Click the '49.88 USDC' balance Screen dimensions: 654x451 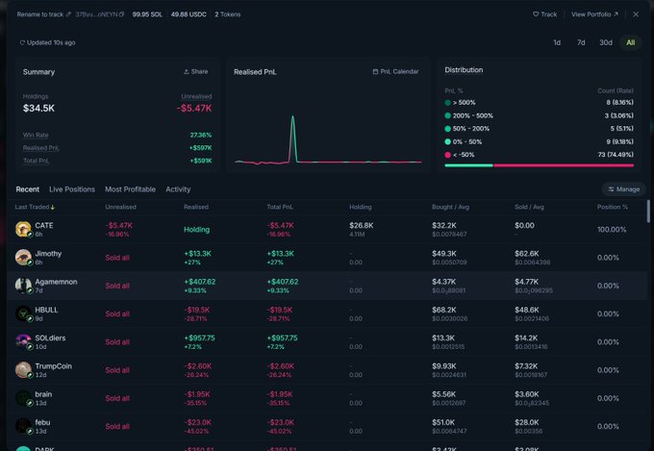click(x=189, y=14)
